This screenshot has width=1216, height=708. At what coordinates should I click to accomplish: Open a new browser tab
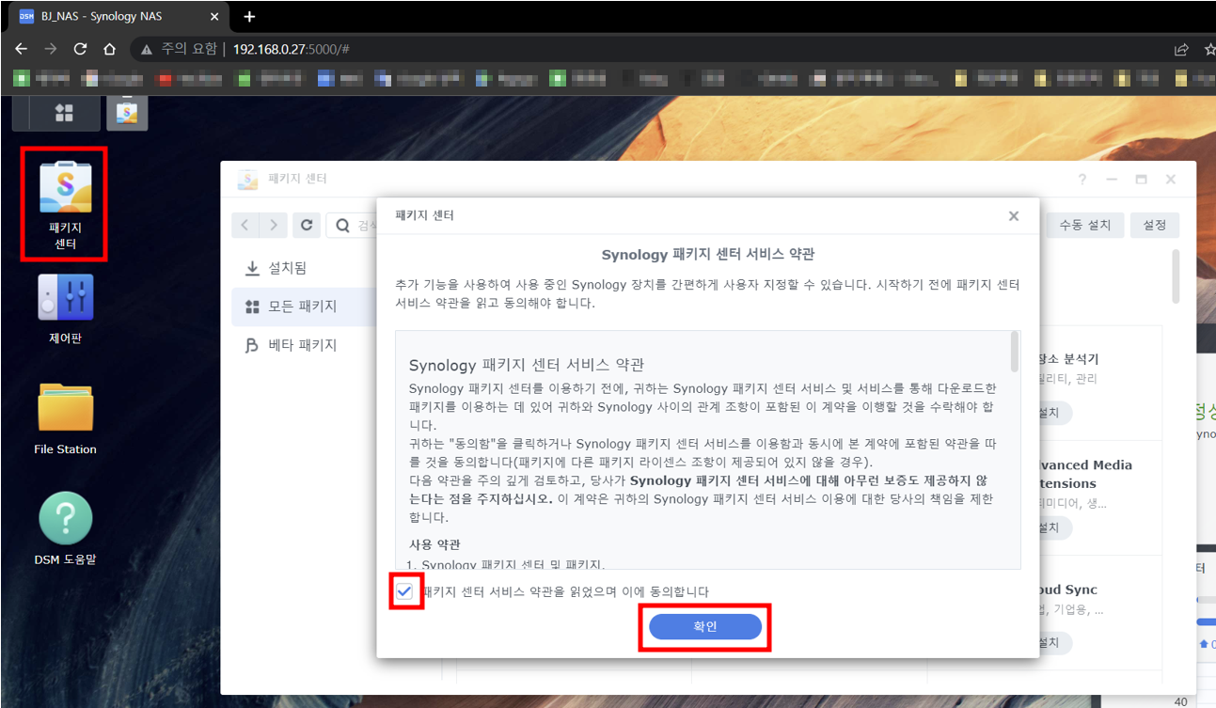point(249,17)
